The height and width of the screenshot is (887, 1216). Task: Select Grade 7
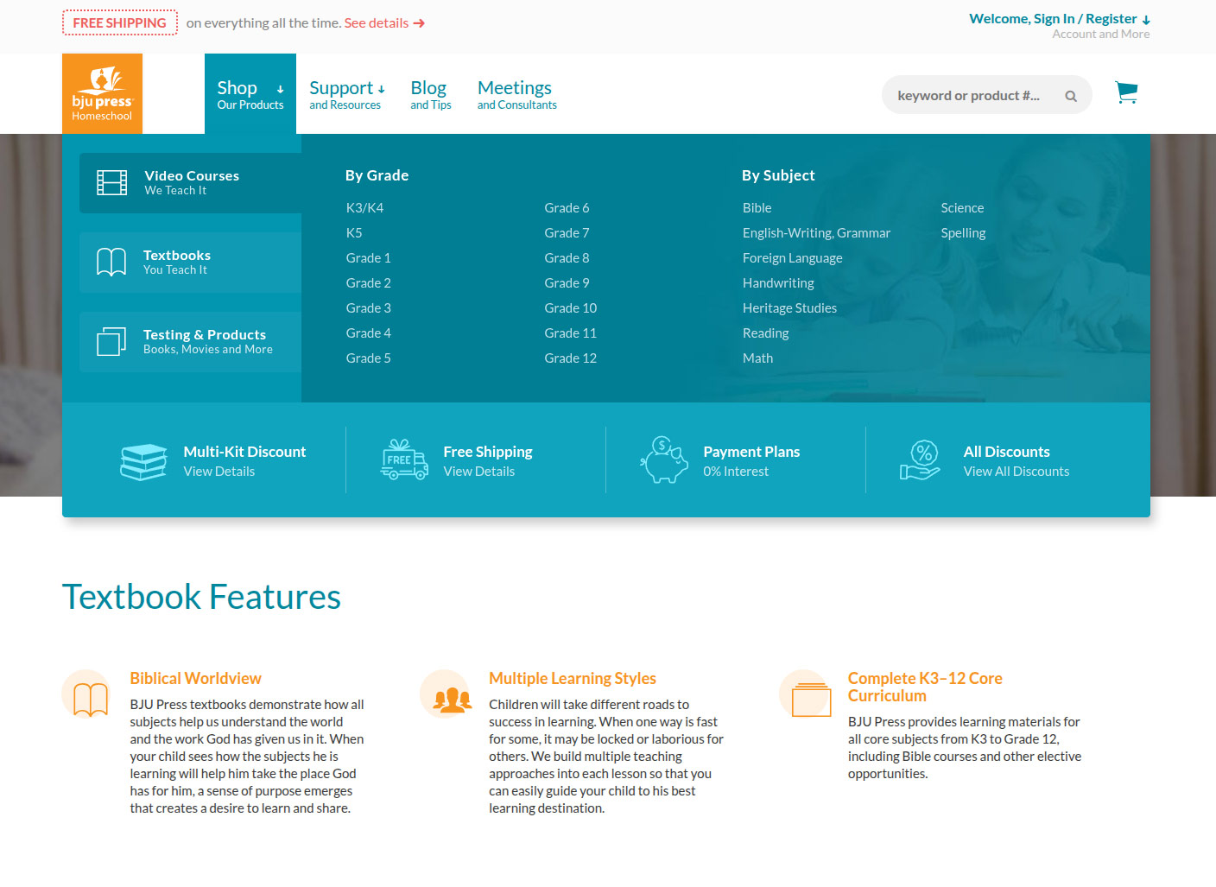tap(567, 233)
